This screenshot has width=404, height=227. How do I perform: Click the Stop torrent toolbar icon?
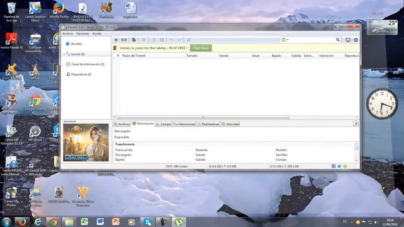(x=162, y=40)
